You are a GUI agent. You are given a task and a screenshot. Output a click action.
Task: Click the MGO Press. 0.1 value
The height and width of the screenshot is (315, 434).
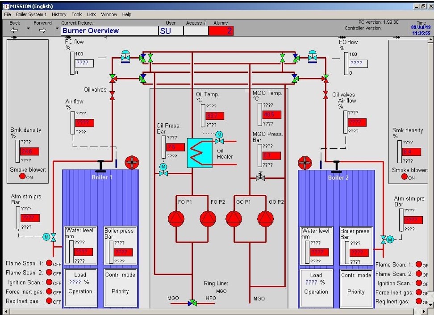point(271,155)
